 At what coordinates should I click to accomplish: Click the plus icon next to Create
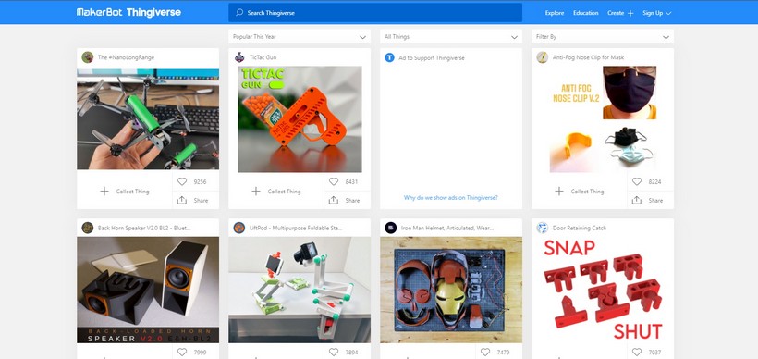coord(630,14)
